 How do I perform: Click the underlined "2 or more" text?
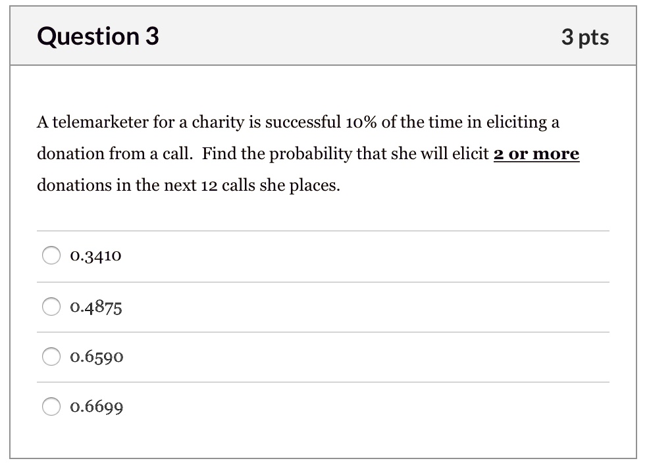click(x=536, y=153)
